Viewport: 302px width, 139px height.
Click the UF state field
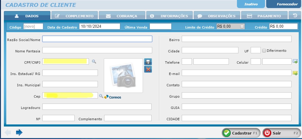coord(256,50)
